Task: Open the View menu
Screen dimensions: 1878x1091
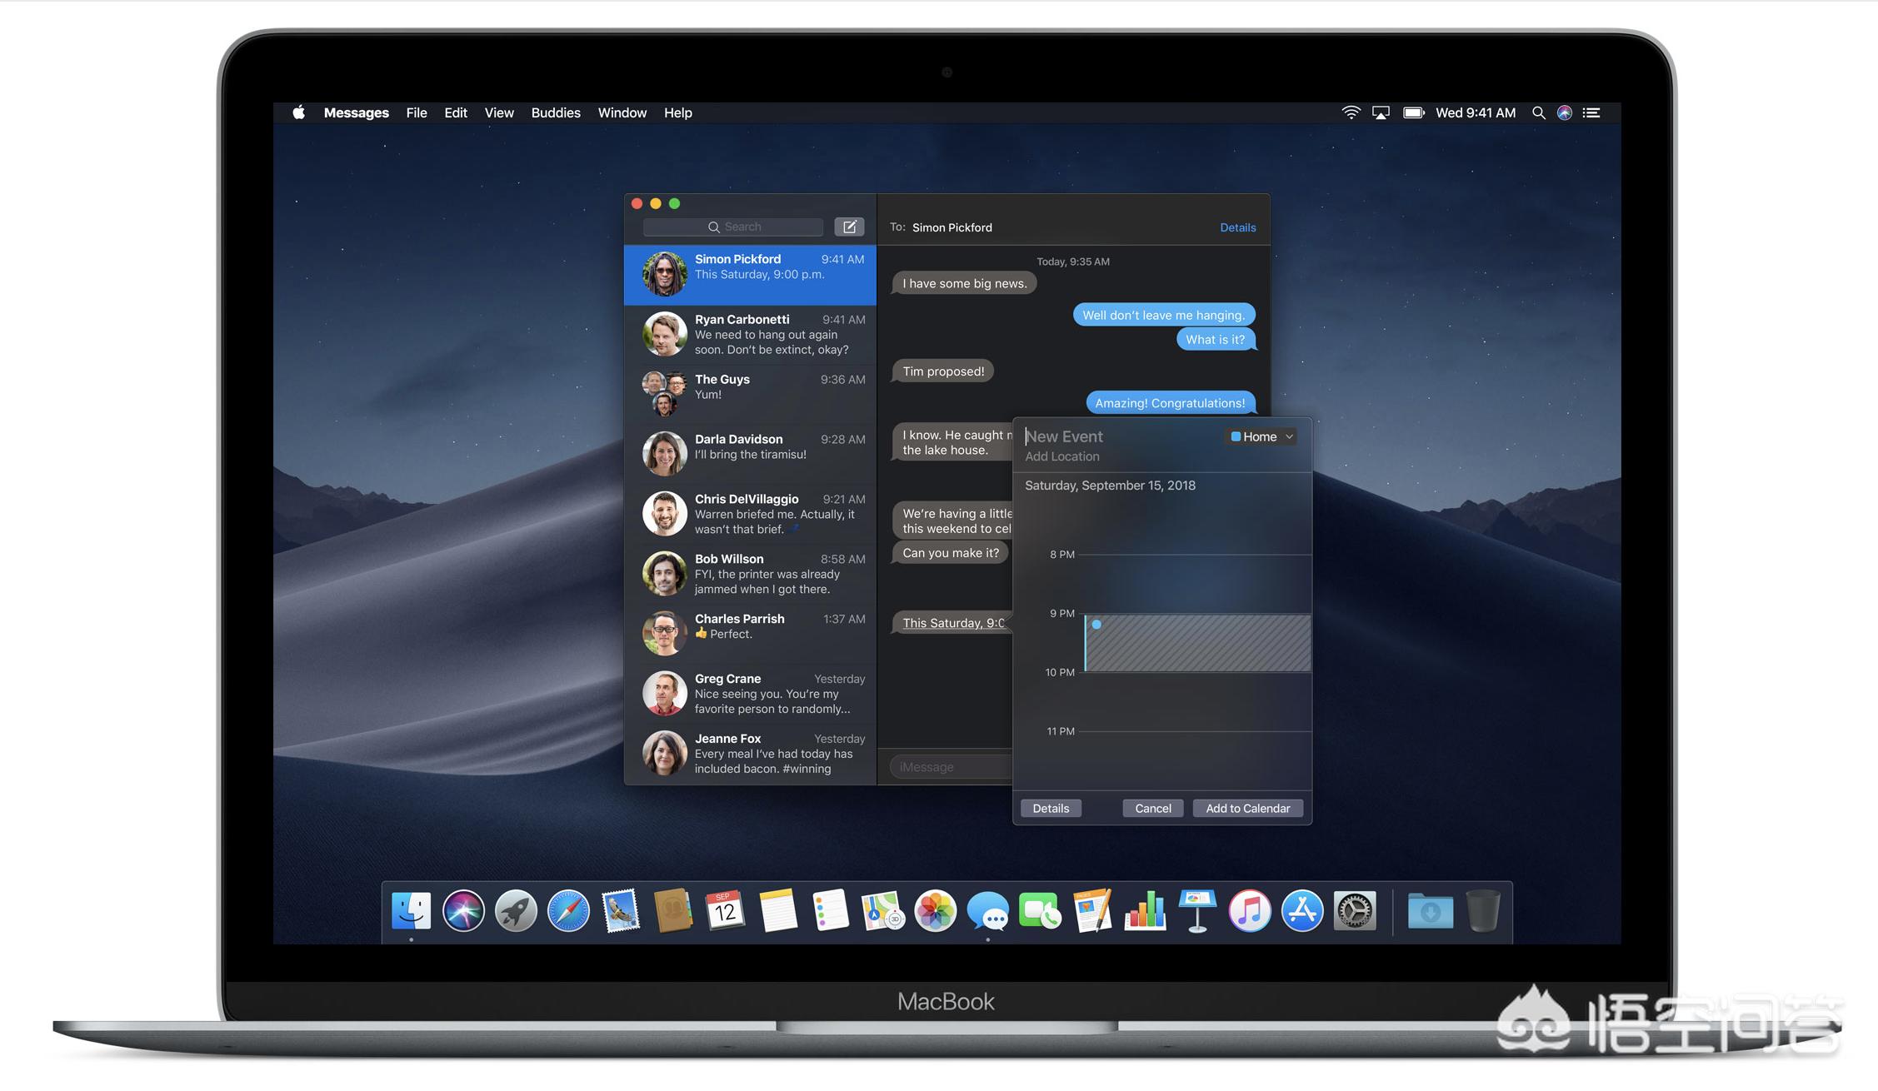Action: 499,112
